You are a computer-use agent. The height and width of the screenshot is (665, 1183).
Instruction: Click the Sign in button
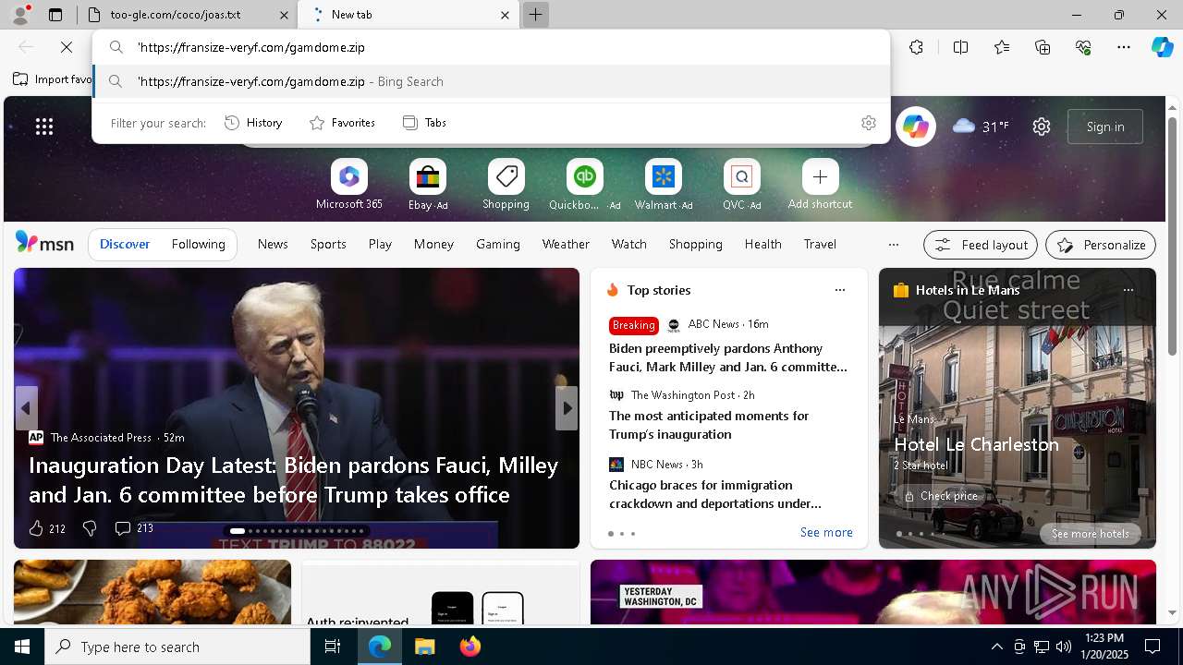tap(1105, 127)
